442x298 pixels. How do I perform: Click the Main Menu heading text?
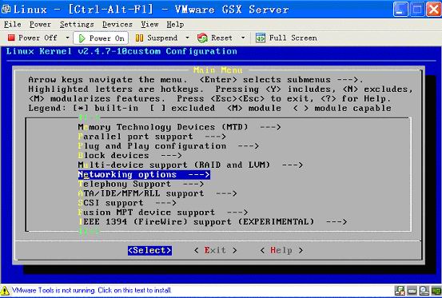217,70
